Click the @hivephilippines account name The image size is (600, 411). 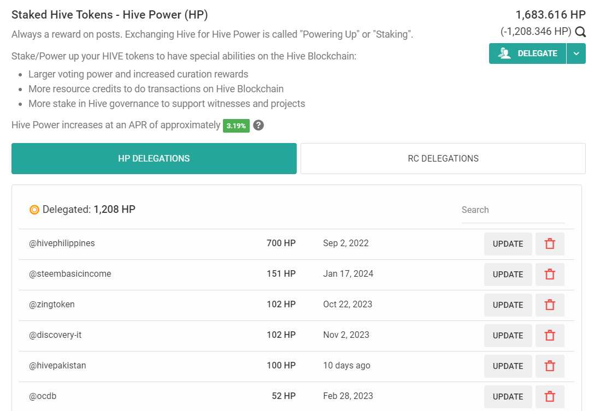62,243
